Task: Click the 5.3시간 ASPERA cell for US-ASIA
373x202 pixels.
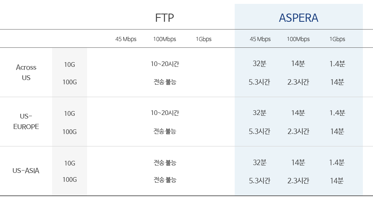Action: point(260,181)
